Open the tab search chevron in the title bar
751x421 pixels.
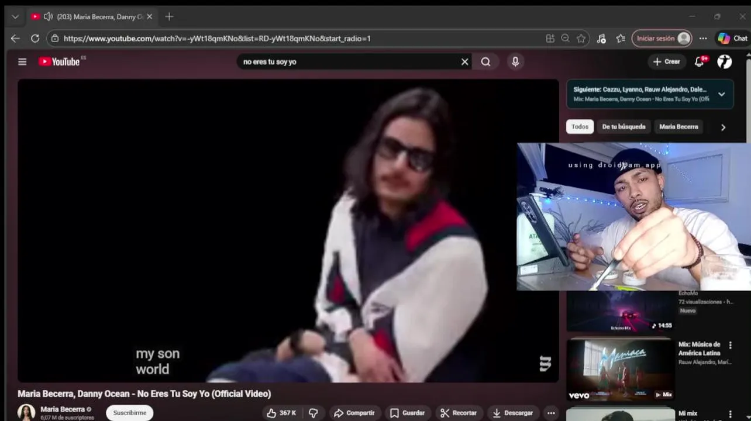tap(15, 17)
